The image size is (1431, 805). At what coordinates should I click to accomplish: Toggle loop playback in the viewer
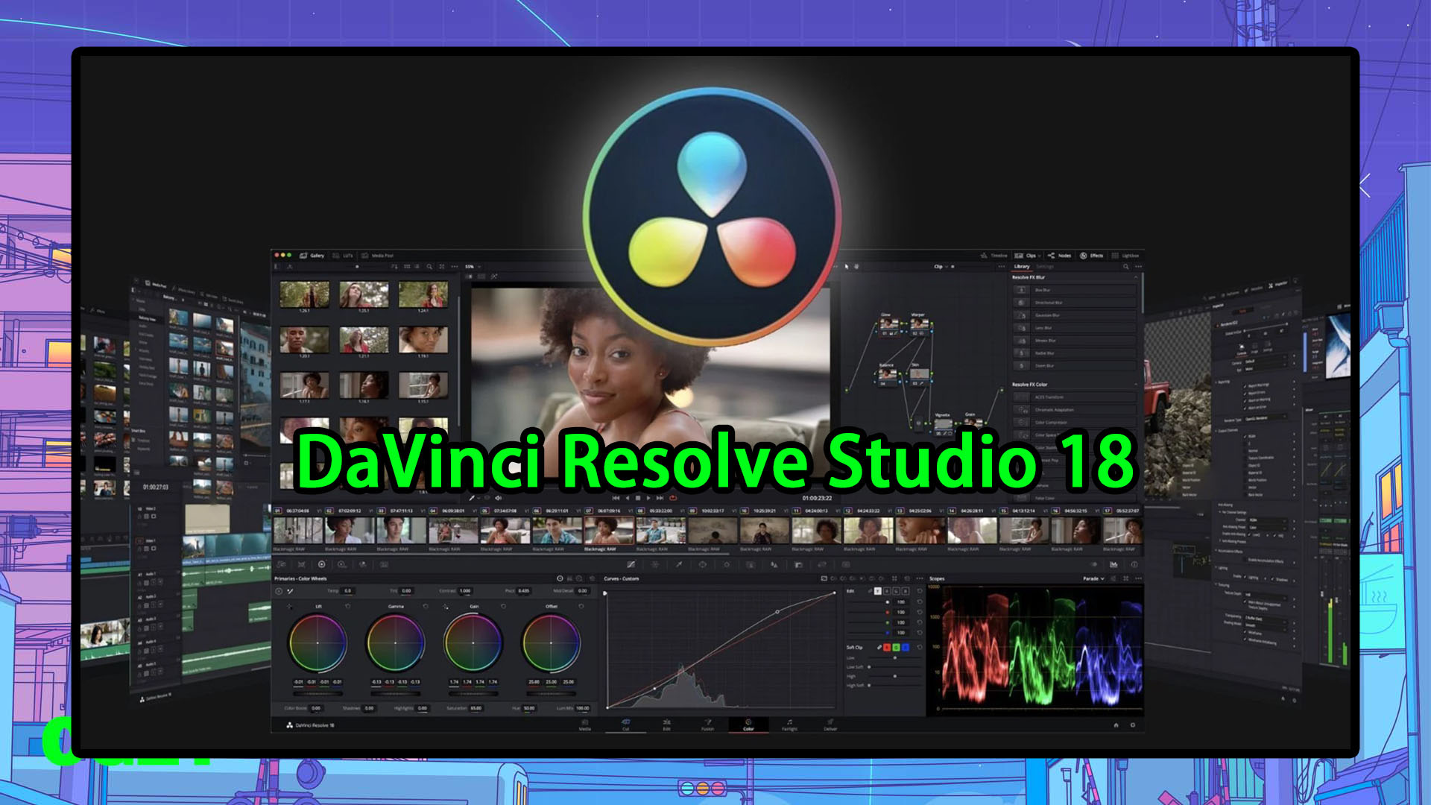(x=673, y=497)
